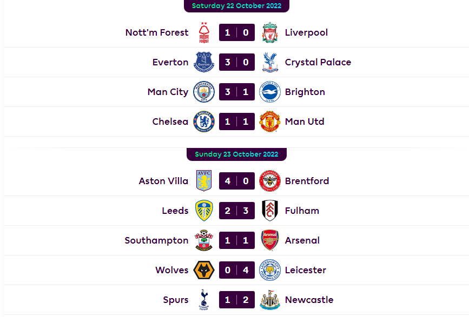Select the Everton club badge
Screen dimensions: 469x317
[204, 62]
